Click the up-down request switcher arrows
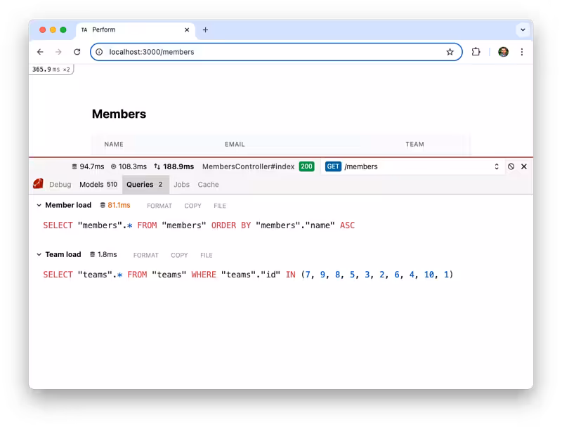This screenshot has width=562, height=427. 497,166
